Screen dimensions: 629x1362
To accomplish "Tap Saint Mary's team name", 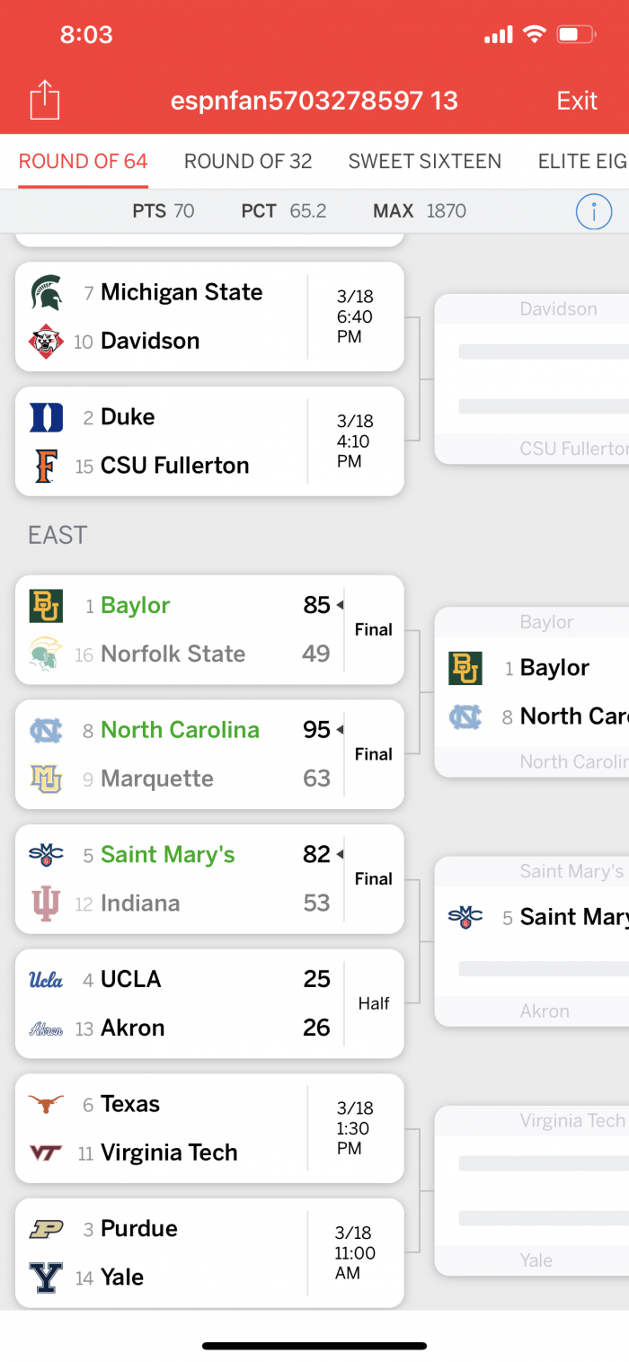I will point(168,855).
